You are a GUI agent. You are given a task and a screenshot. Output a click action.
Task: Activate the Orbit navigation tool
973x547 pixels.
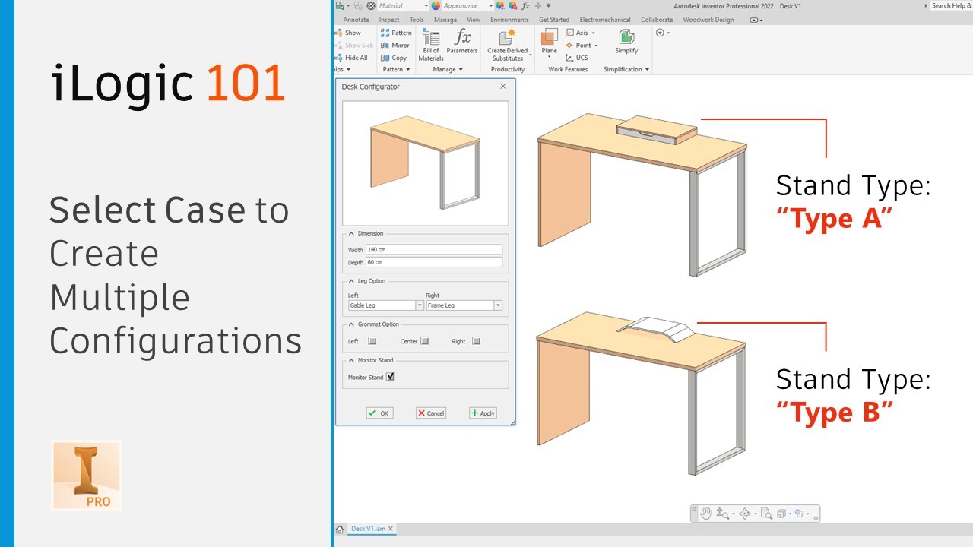pos(744,514)
